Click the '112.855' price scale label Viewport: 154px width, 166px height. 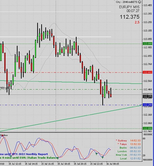[x=148, y=56]
